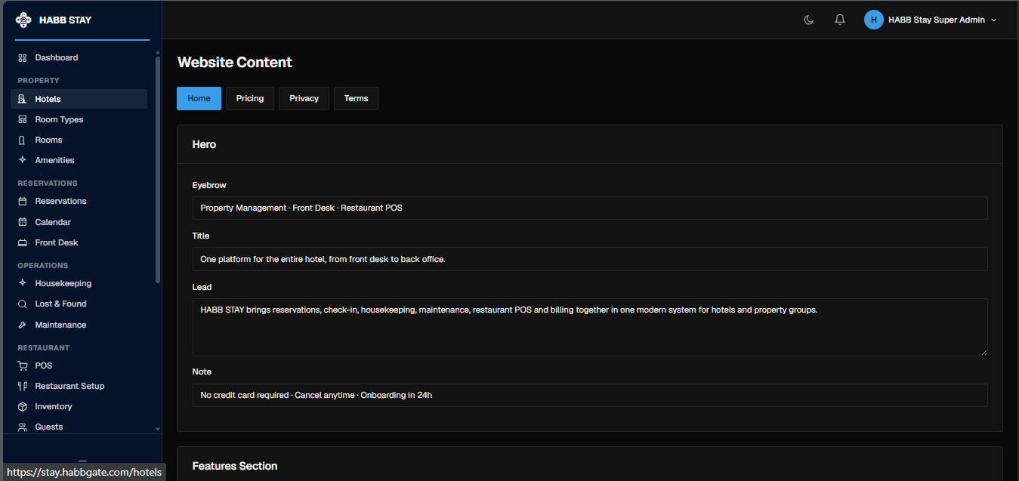Click the Rooms door icon
The width and height of the screenshot is (1019, 481).
23,140
